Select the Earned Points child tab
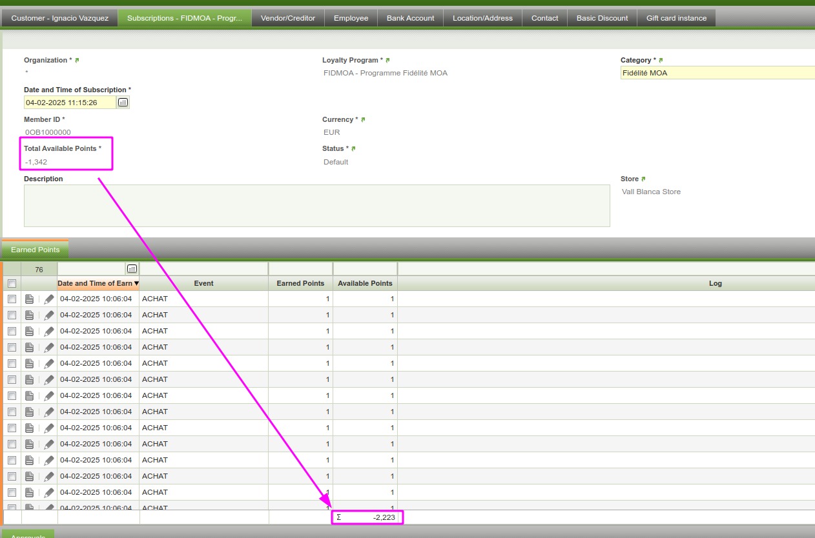This screenshot has width=815, height=538. point(36,250)
